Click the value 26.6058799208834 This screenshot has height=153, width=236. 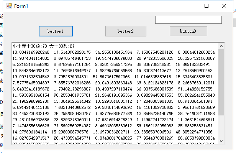pyautogui.click(x=196, y=138)
